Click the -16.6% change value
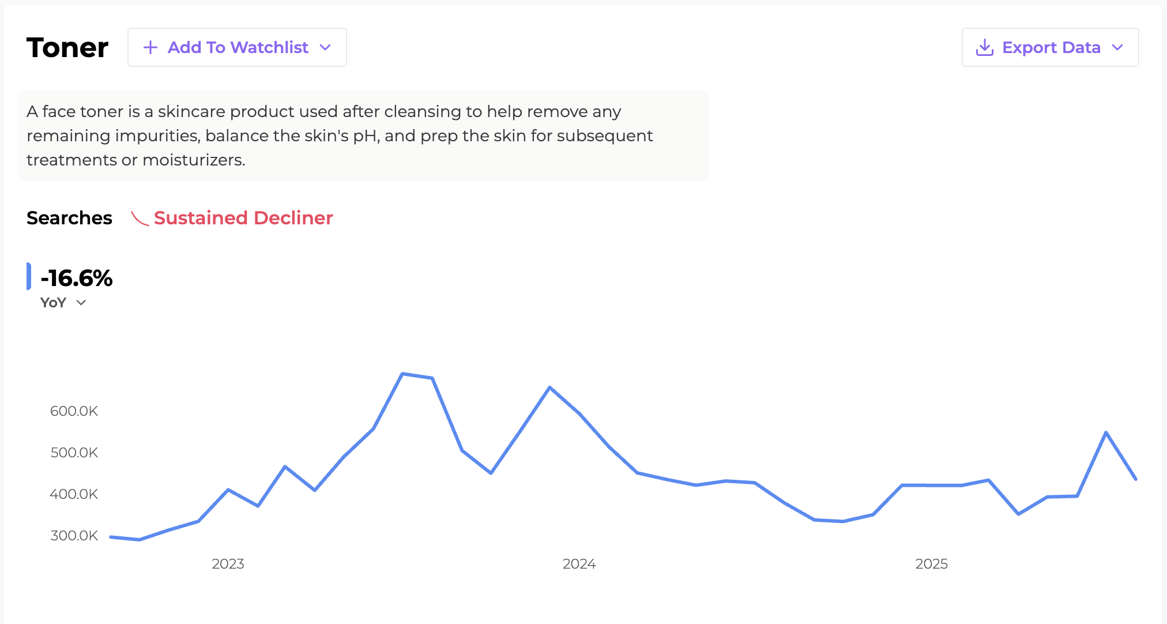1167x624 pixels. (77, 278)
